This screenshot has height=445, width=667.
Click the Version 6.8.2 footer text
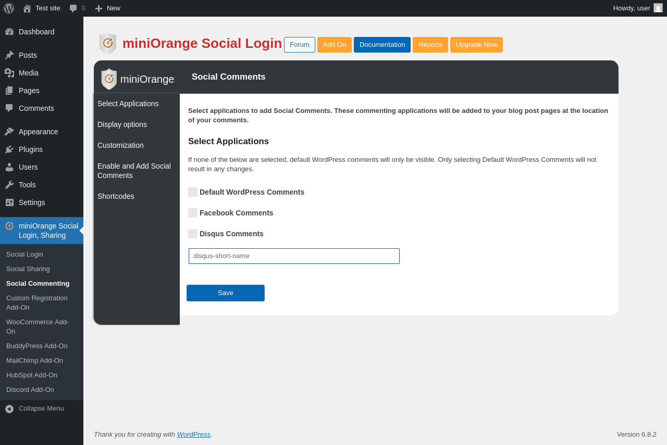click(637, 434)
